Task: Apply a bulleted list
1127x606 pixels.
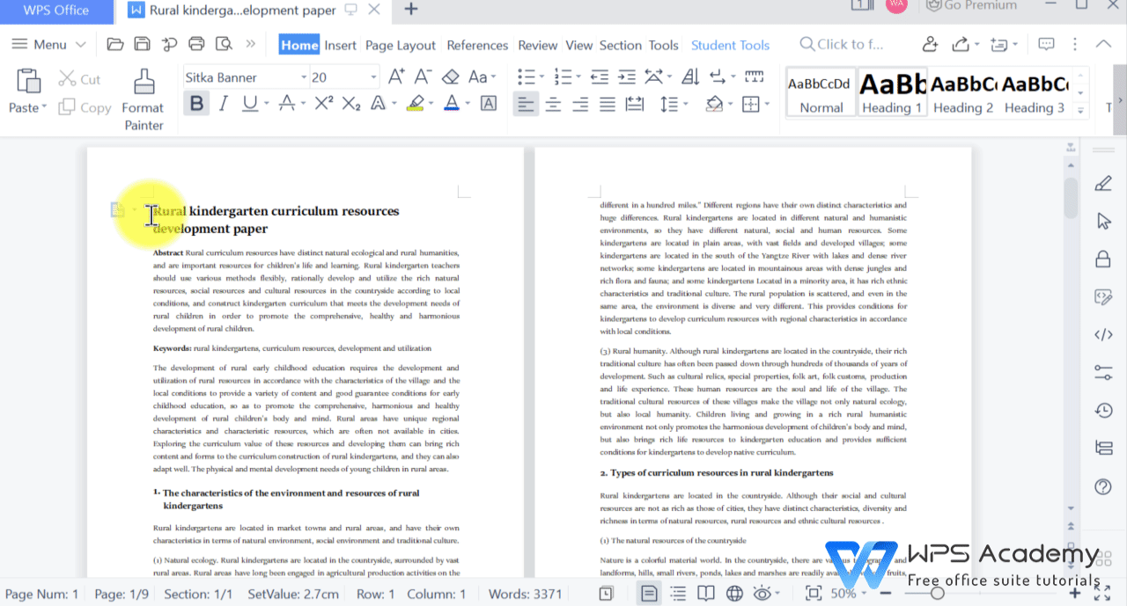Action: [526, 76]
